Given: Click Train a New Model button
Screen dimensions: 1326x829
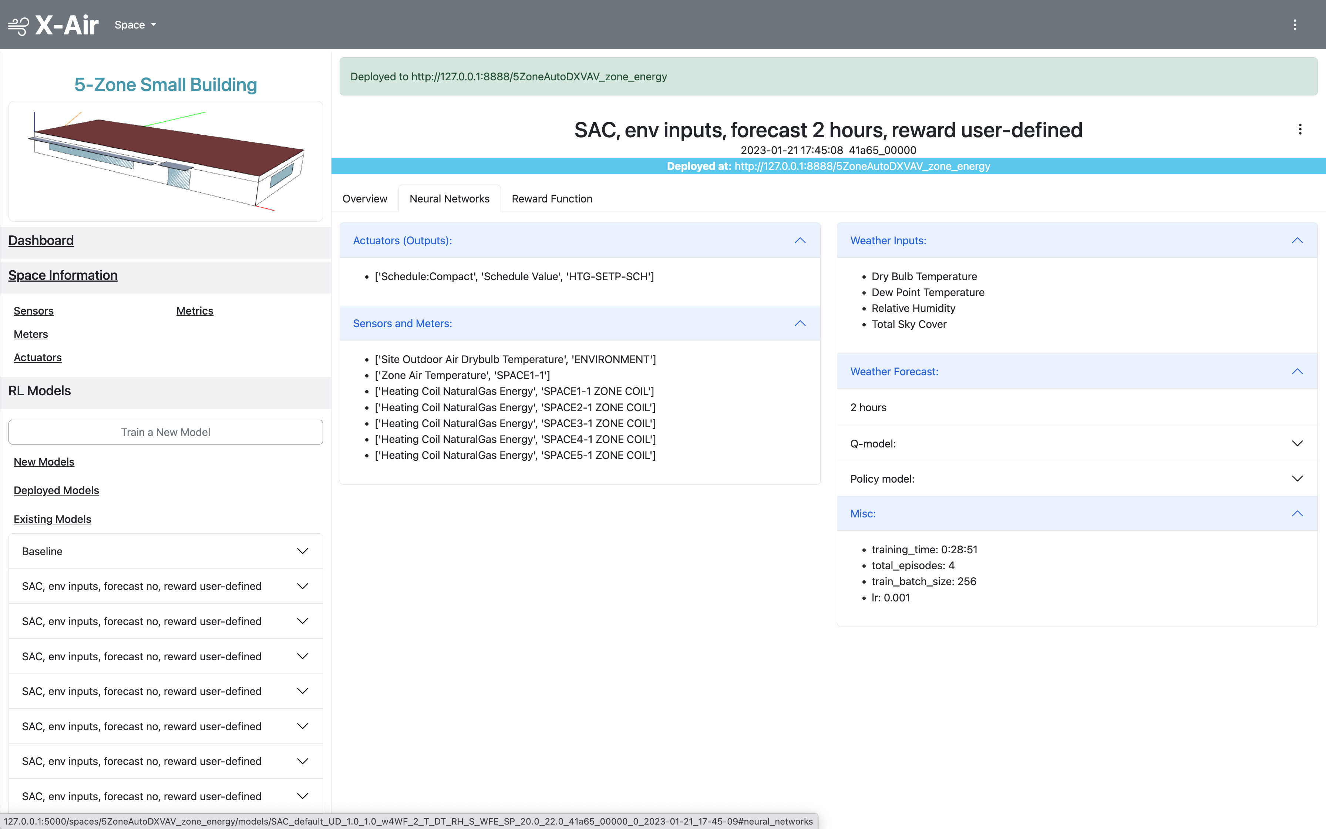Looking at the screenshot, I should 165,432.
